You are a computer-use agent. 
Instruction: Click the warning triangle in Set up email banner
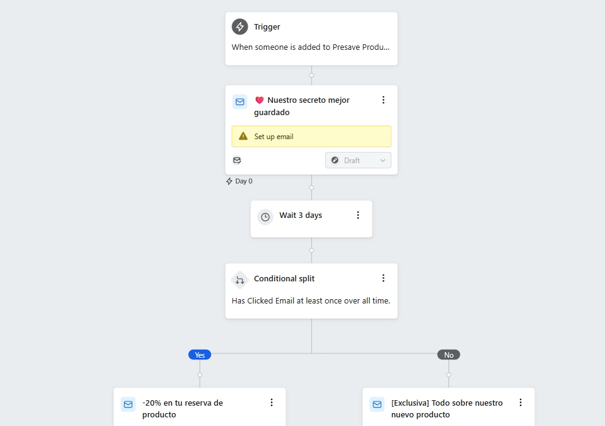[242, 136]
